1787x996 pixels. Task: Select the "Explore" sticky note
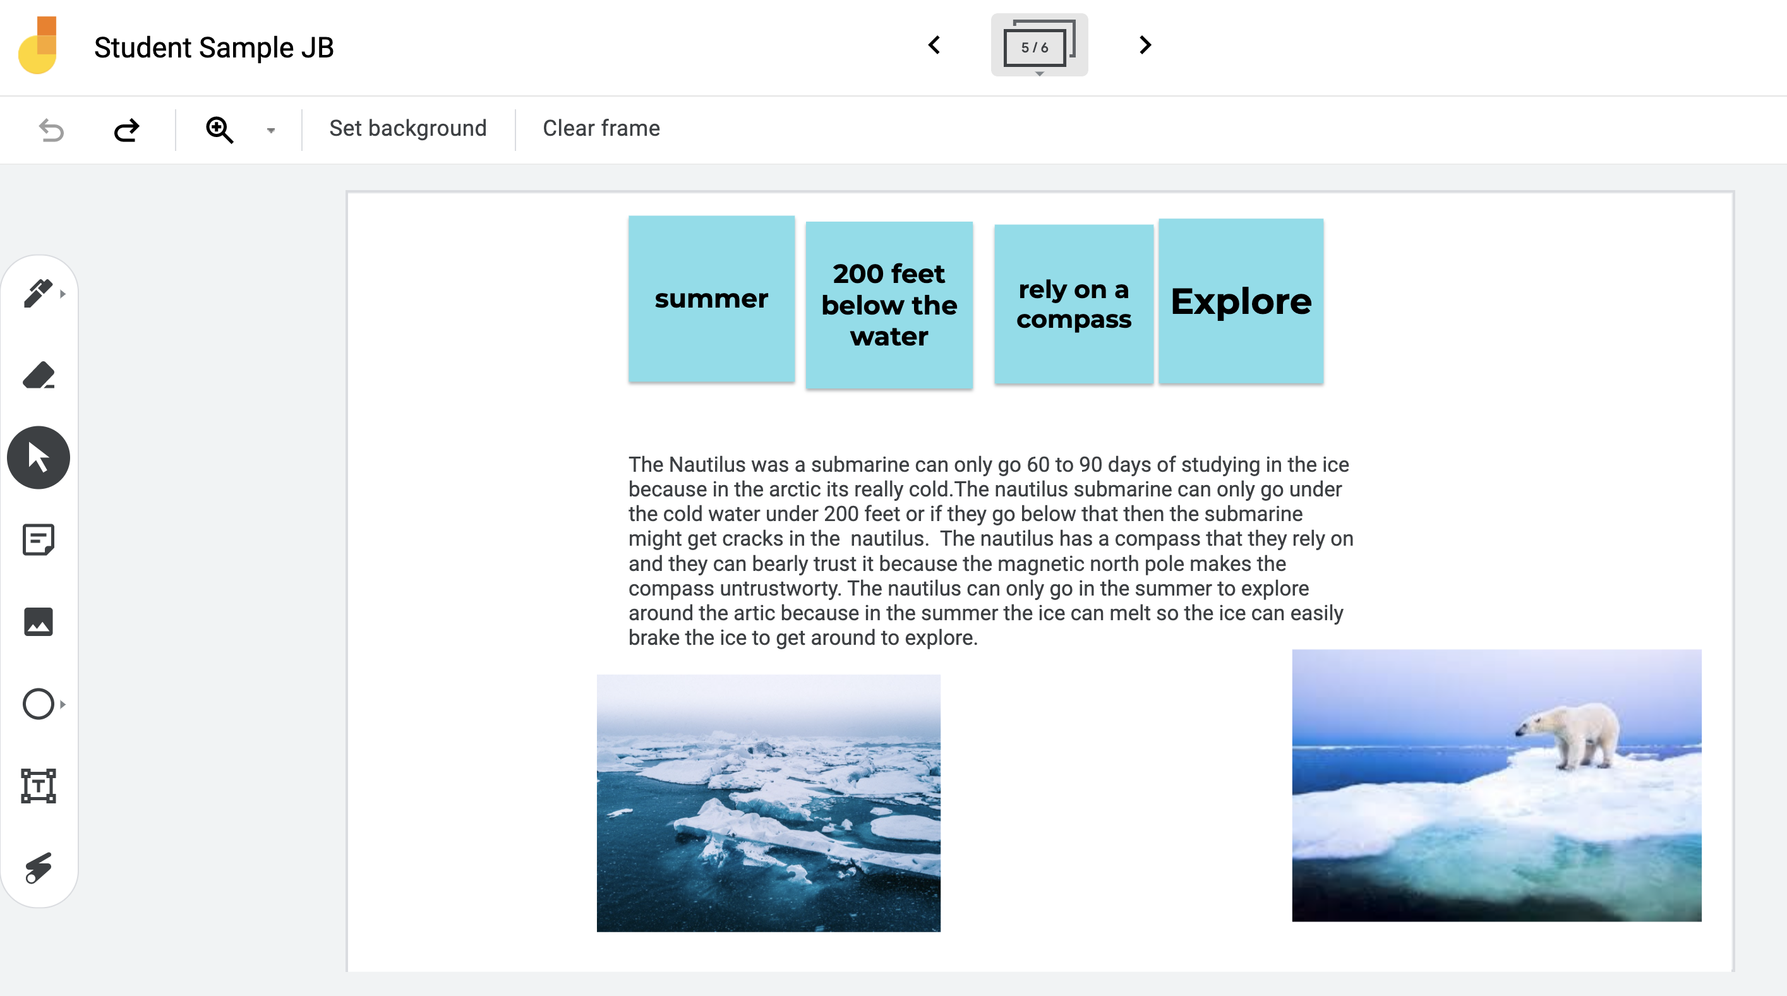[x=1241, y=302]
